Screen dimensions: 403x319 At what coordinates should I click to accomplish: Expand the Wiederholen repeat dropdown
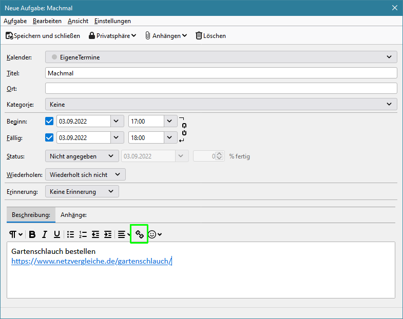pyautogui.click(x=85, y=174)
